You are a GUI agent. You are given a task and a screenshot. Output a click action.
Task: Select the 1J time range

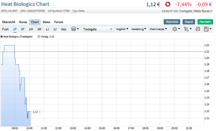click(x=47, y=29)
